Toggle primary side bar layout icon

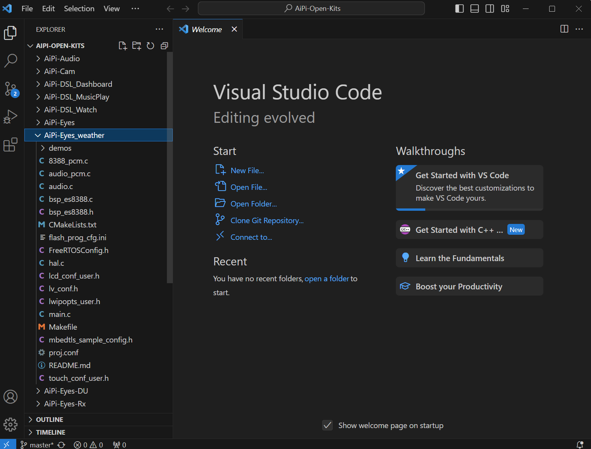click(x=459, y=9)
